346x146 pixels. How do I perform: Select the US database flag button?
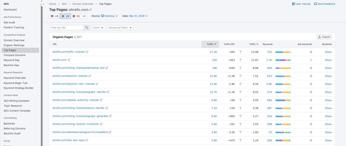[x=54, y=16]
